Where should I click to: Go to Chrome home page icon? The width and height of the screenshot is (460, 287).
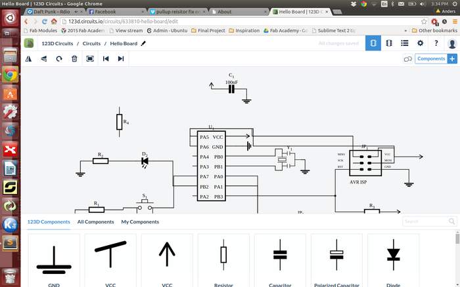[x=54, y=22]
